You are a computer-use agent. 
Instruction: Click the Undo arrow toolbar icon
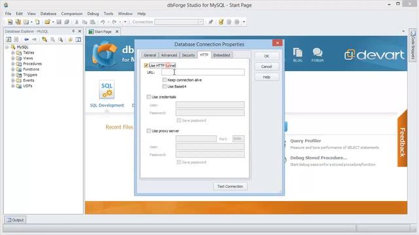[103, 22]
